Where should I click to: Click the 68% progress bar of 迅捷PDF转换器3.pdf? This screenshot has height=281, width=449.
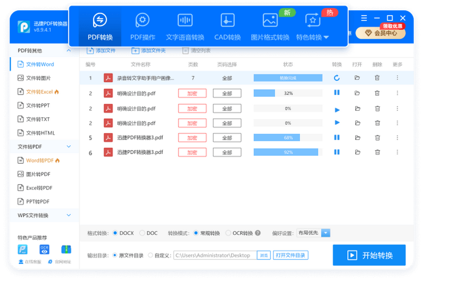coord(288,137)
